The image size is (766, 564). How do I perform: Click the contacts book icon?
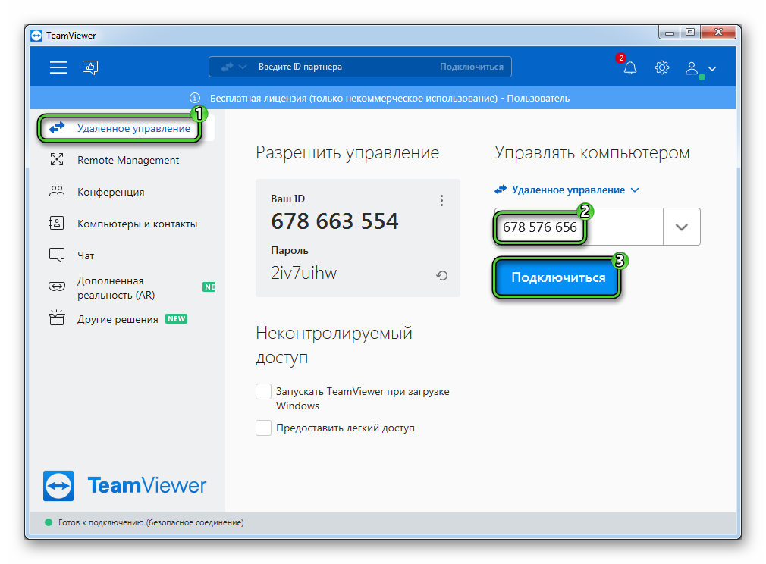point(57,223)
